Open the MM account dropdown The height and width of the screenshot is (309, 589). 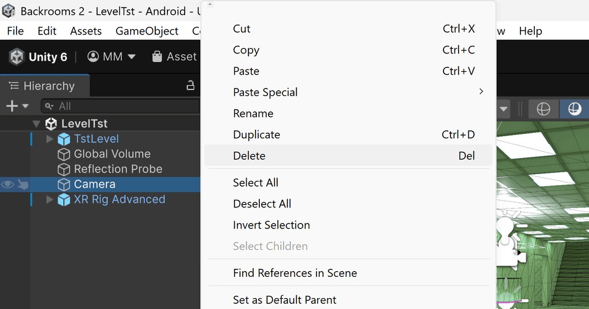coord(111,57)
